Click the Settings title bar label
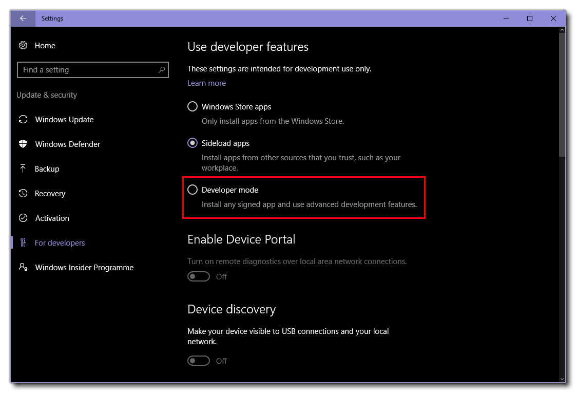The height and width of the screenshot is (393, 576). click(x=52, y=18)
